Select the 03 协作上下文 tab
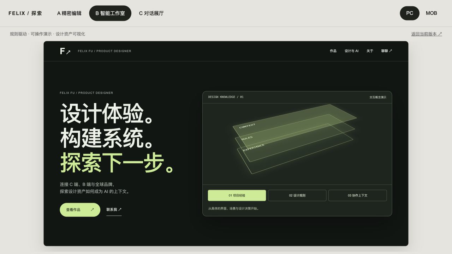This screenshot has width=452, height=254. click(358, 195)
